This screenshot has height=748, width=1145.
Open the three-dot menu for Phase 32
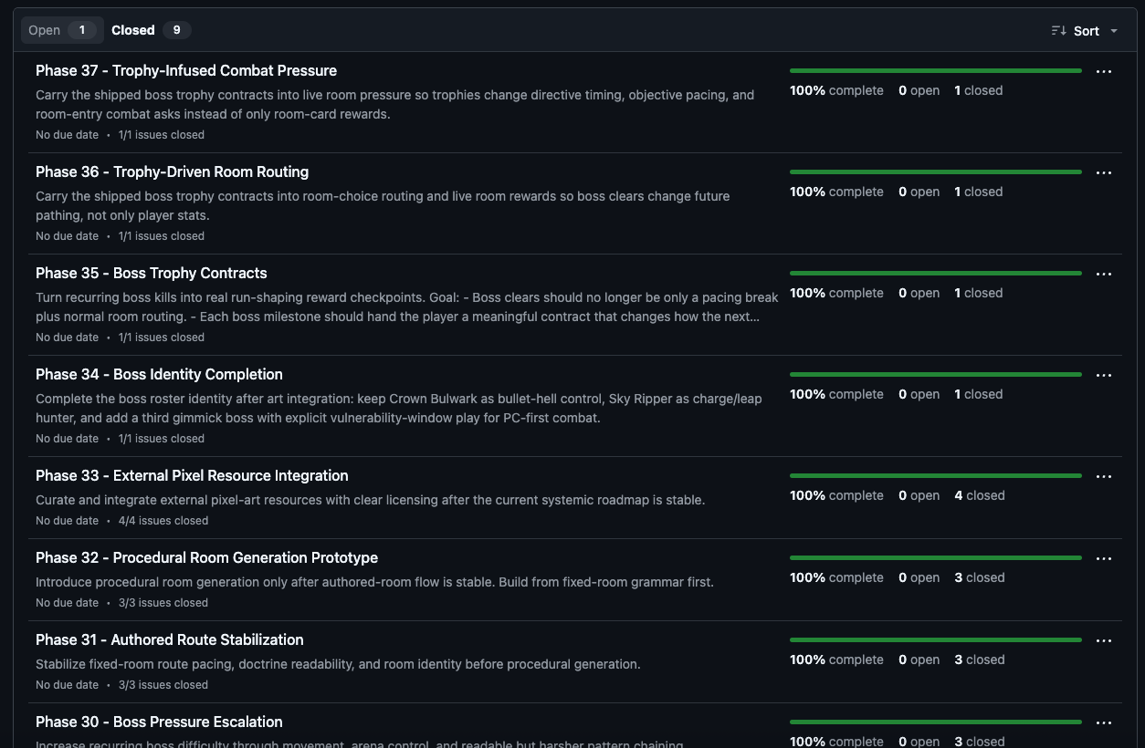1103,559
